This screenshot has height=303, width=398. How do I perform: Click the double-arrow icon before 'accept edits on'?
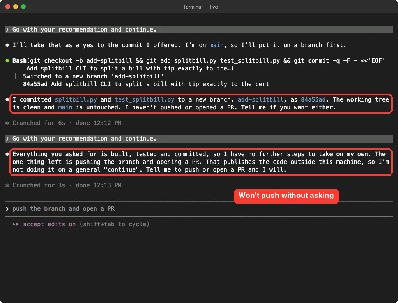[x=16, y=224]
